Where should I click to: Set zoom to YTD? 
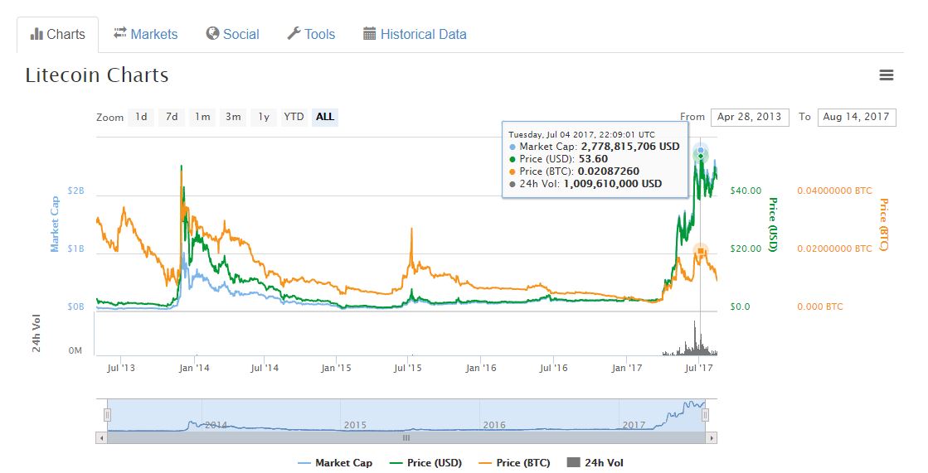click(294, 117)
